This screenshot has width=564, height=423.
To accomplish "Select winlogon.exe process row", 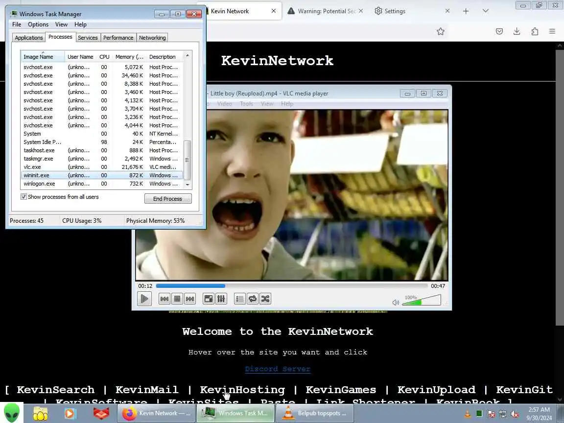I will (x=102, y=184).
